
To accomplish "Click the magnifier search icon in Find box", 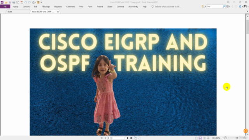I will click(224, 6).
